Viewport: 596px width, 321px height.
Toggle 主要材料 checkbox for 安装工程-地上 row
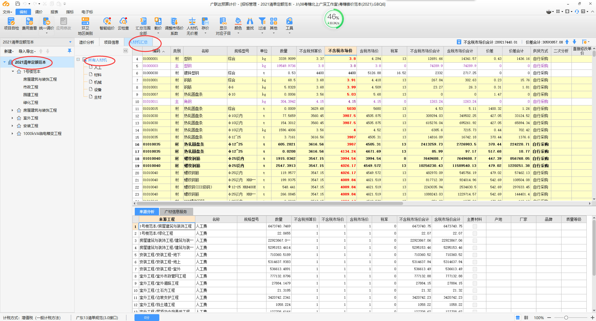[475, 262]
